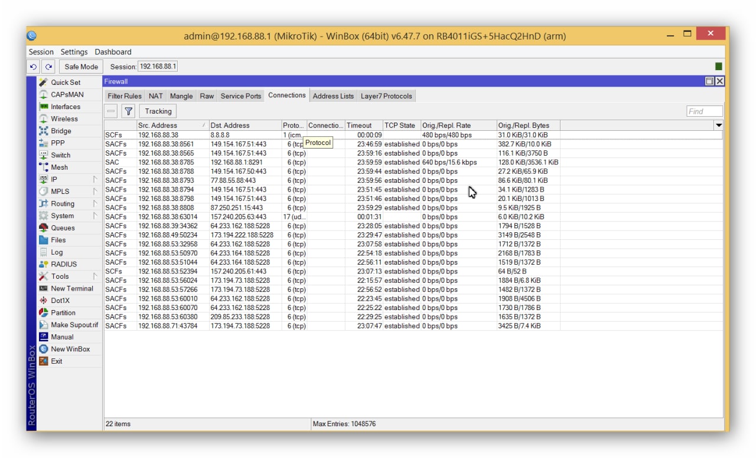Select row with destination 77.88.55.88:443
The height and width of the screenshot is (458, 756).
coord(413,180)
